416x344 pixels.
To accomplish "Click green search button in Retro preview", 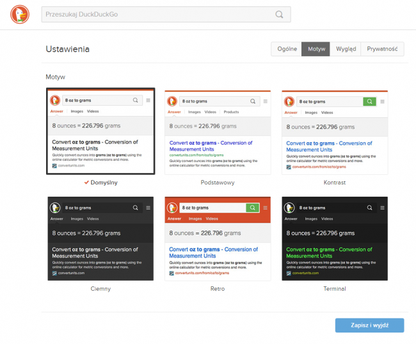I will pyautogui.click(x=252, y=208).
